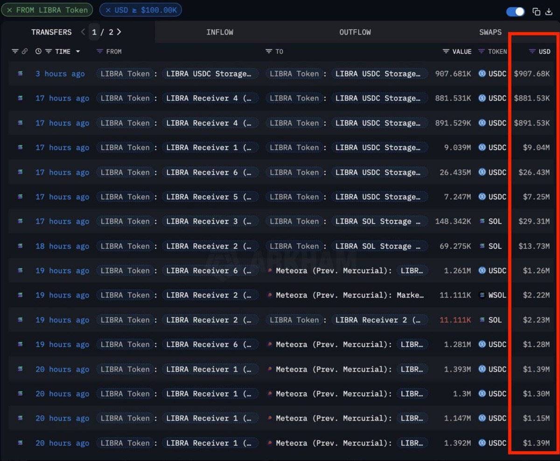Click the download icon at top right
Viewport: 560px width, 461px height.
549,12
